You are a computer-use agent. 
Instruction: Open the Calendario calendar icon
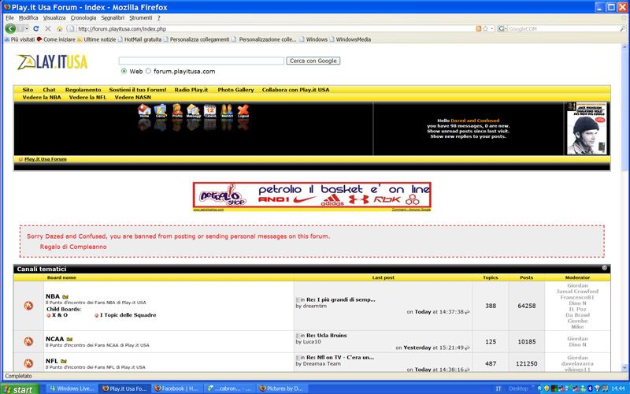(x=210, y=111)
